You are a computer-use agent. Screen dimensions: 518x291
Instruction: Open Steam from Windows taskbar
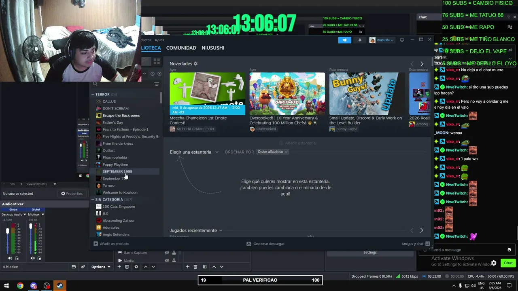[x=59, y=286]
